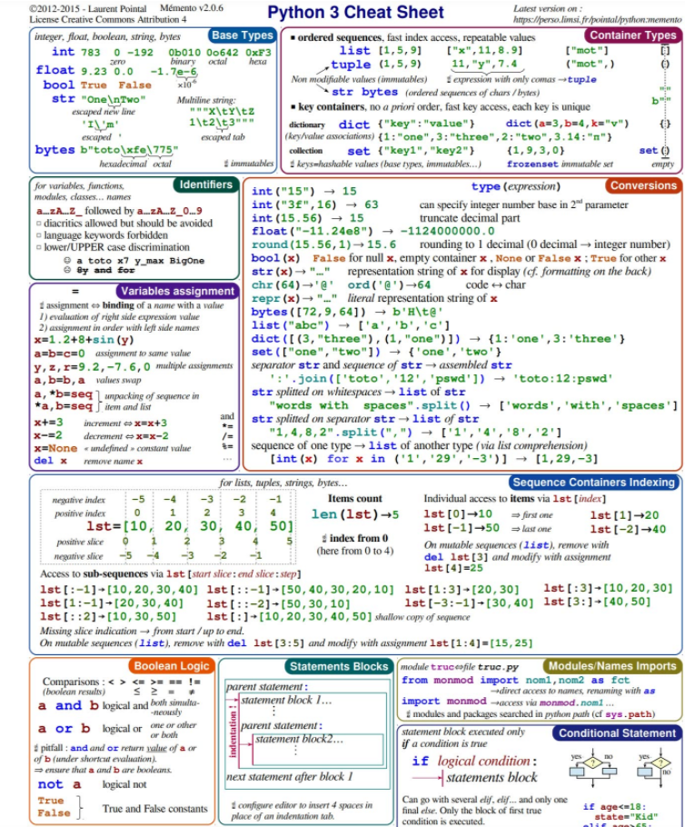Screen dimensions: 685x827
Task: Select the 'lst[:3]→[10,20,30]' slice
Action: pos(608,588)
